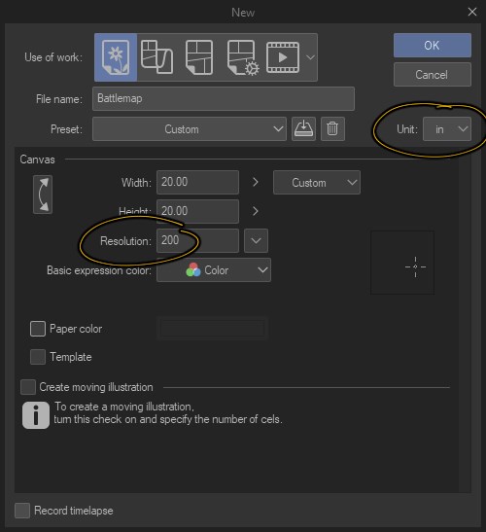The width and height of the screenshot is (486, 532).
Task: Expand the Resolution preset dropdown arrow
Action: point(256,240)
